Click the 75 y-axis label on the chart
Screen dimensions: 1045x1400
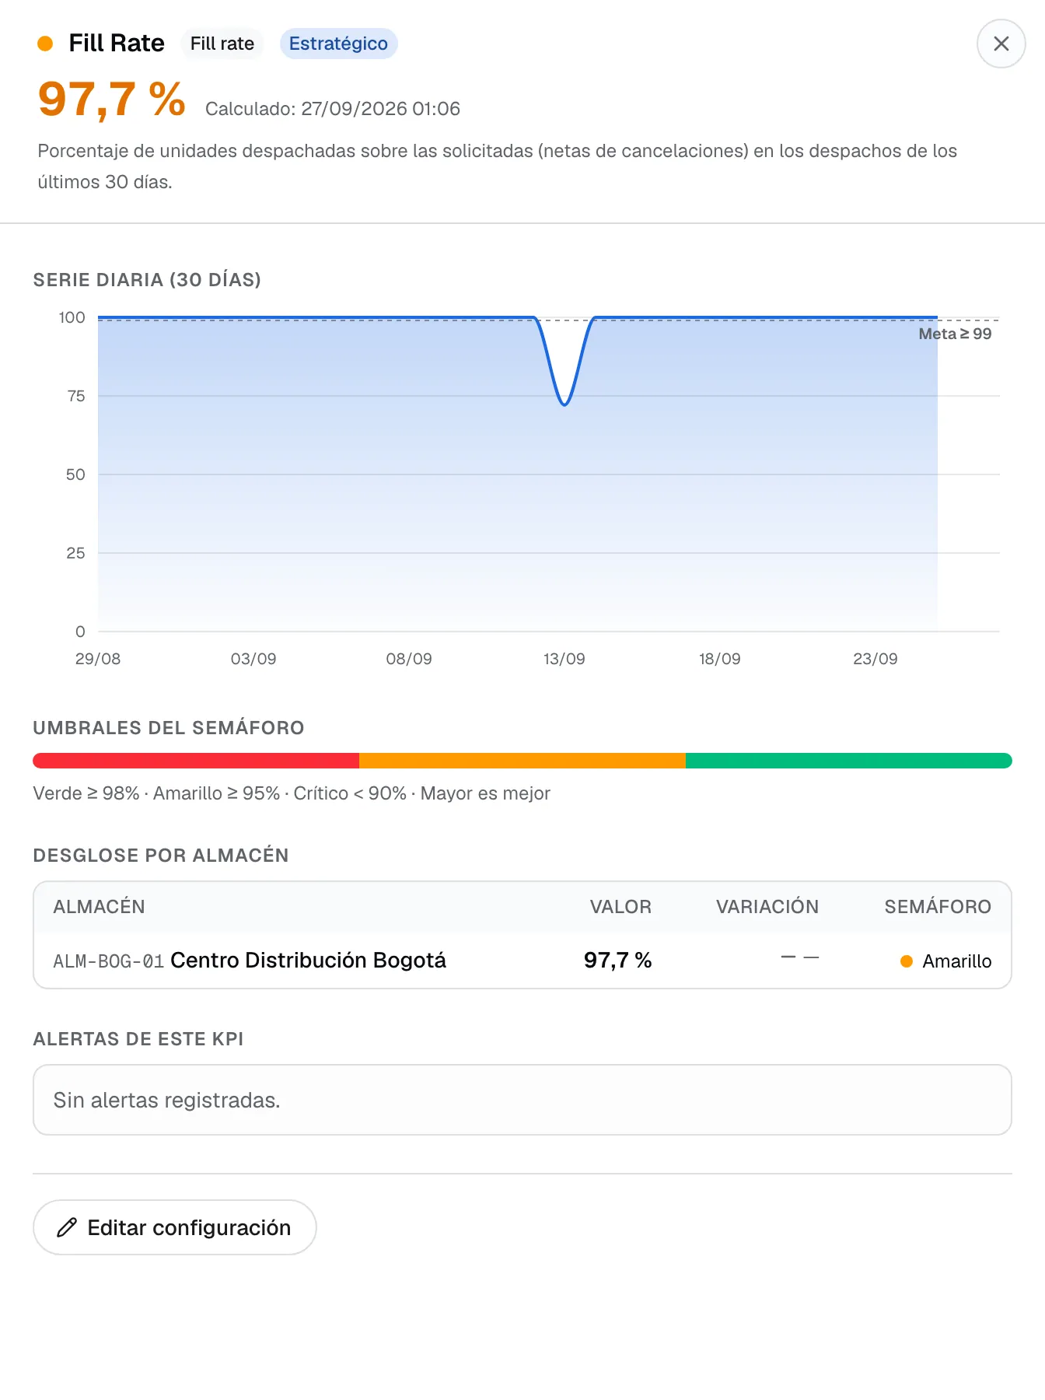point(76,396)
